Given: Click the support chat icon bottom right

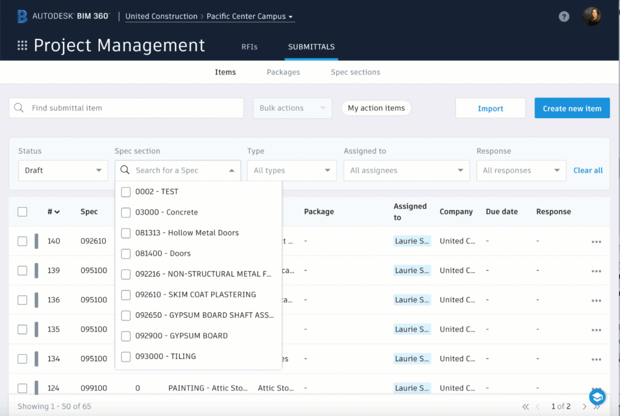Looking at the screenshot, I should 597,397.
